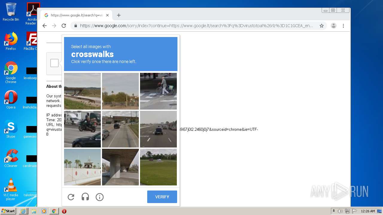Launch Firefox from the desktop
Image resolution: width=383 pixels, height=215 pixels.
[x=11, y=41]
